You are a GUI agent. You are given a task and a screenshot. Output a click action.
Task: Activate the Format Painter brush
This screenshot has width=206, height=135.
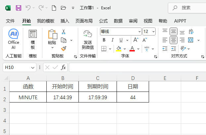(64, 48)
